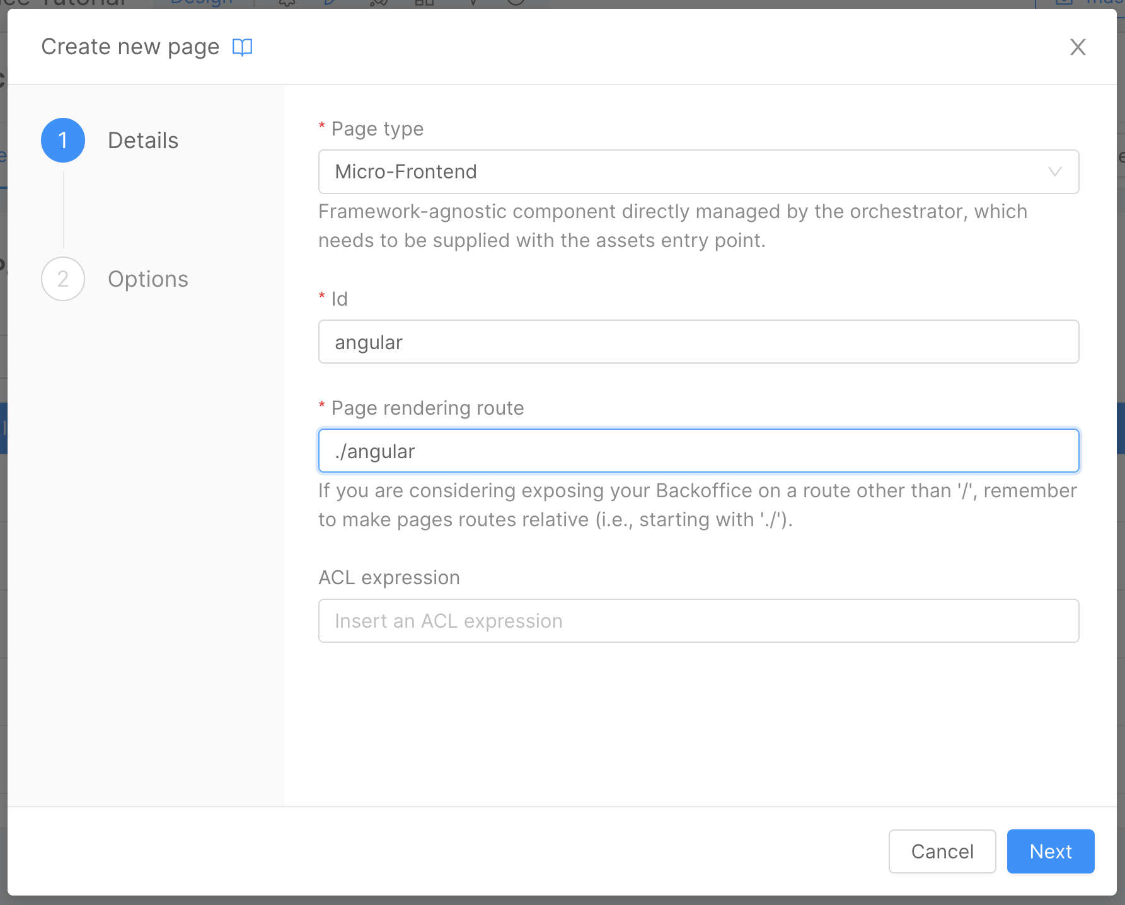
Task: Click the branch flow icon in the toolbar
Action: (378, 3)
